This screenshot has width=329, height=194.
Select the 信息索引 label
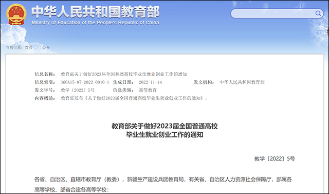45,82
